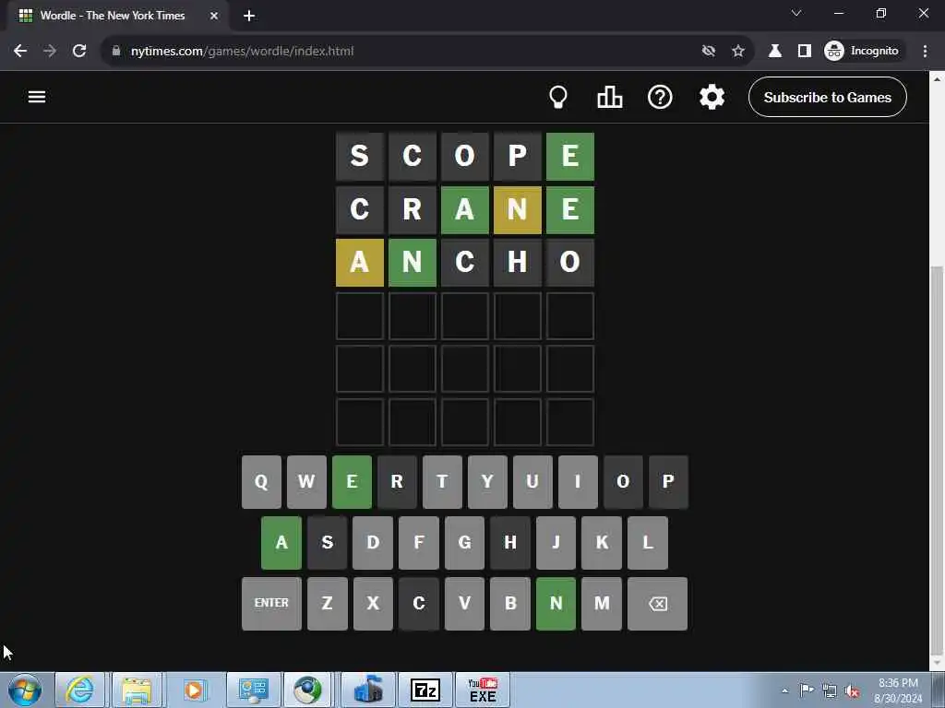Screen dimensions: 945x708
Task: Open the Wordle settings gear
Action: click(712, 97)
